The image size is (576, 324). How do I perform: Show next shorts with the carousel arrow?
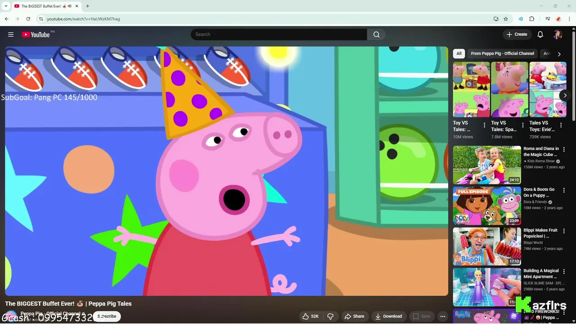click(x=565, y=95)
